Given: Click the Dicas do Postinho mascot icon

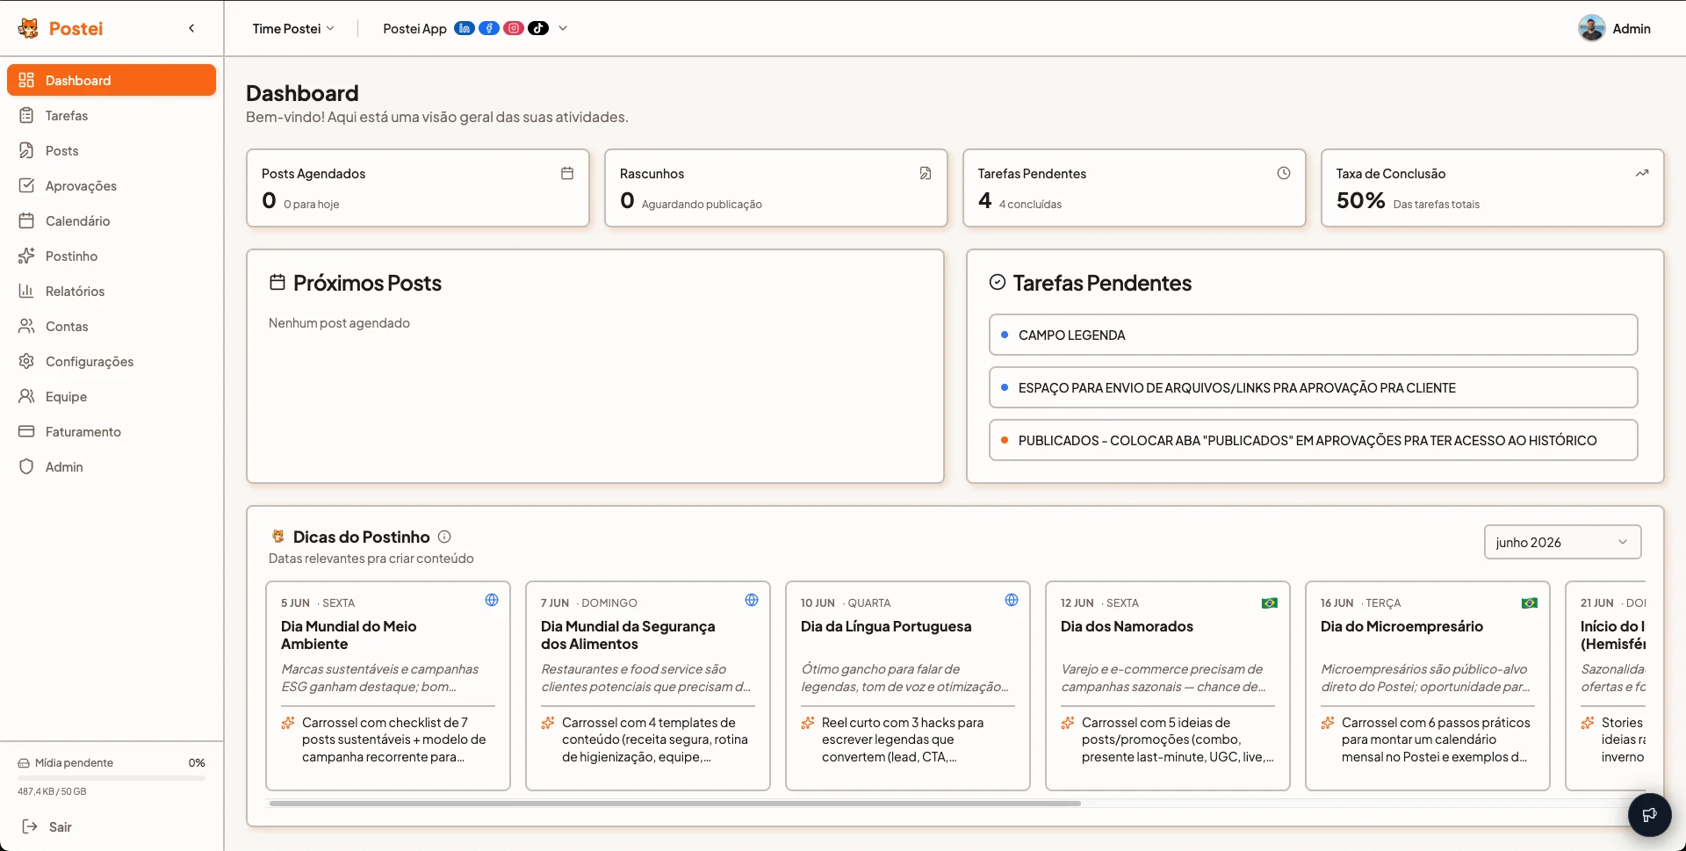Looking at the screenshot, I should click(278, 537).
